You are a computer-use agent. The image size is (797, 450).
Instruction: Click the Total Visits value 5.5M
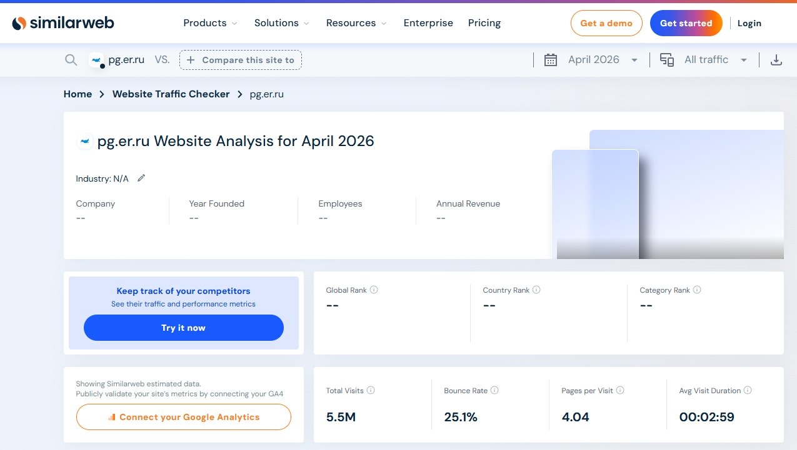pos(341,417)
